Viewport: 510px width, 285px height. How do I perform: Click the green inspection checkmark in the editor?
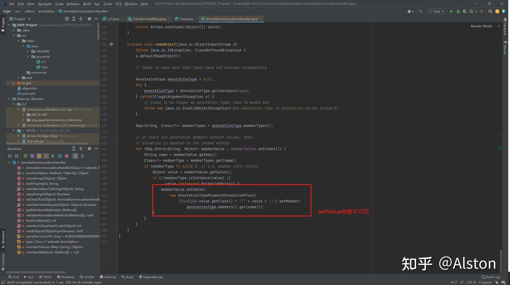click(499, 26)
